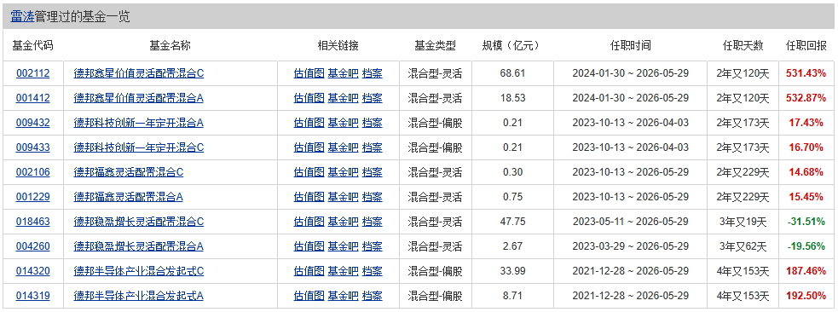Viewport: 838px width, 312px height.
Task: Click 估值图 in the 001412 row
Action: [309, 98]
